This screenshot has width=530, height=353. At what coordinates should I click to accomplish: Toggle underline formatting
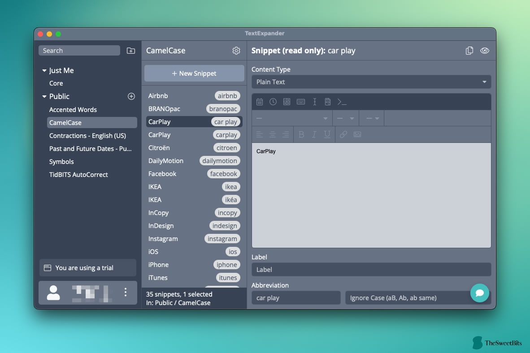[x=327, y=134]
